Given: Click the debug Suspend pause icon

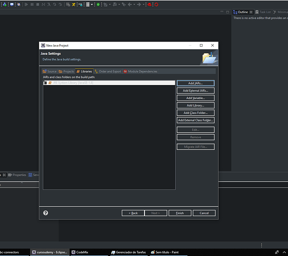Looking at the screenshot, I should click(32, 5).
